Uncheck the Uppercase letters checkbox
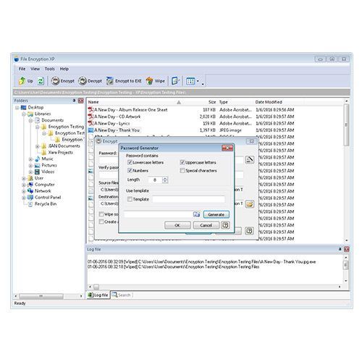The width and height of the screenshot is (362, 362). coord(182,162)
